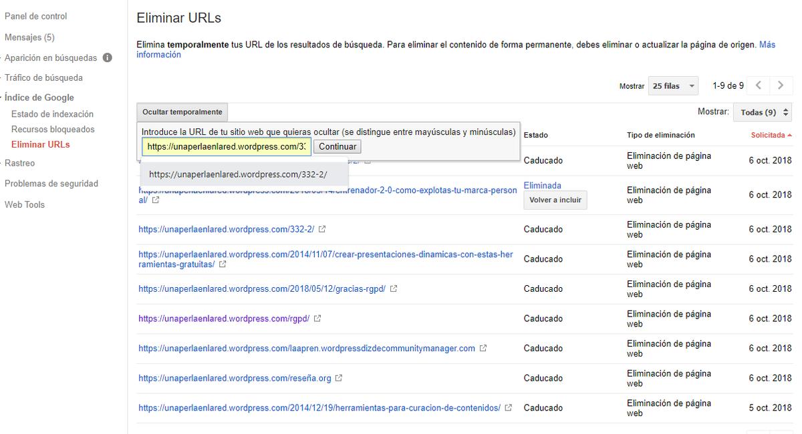Open external link icon for the 332-2 URL row
The height and width of the screenshot is (434, 802).
click(322, 229)
